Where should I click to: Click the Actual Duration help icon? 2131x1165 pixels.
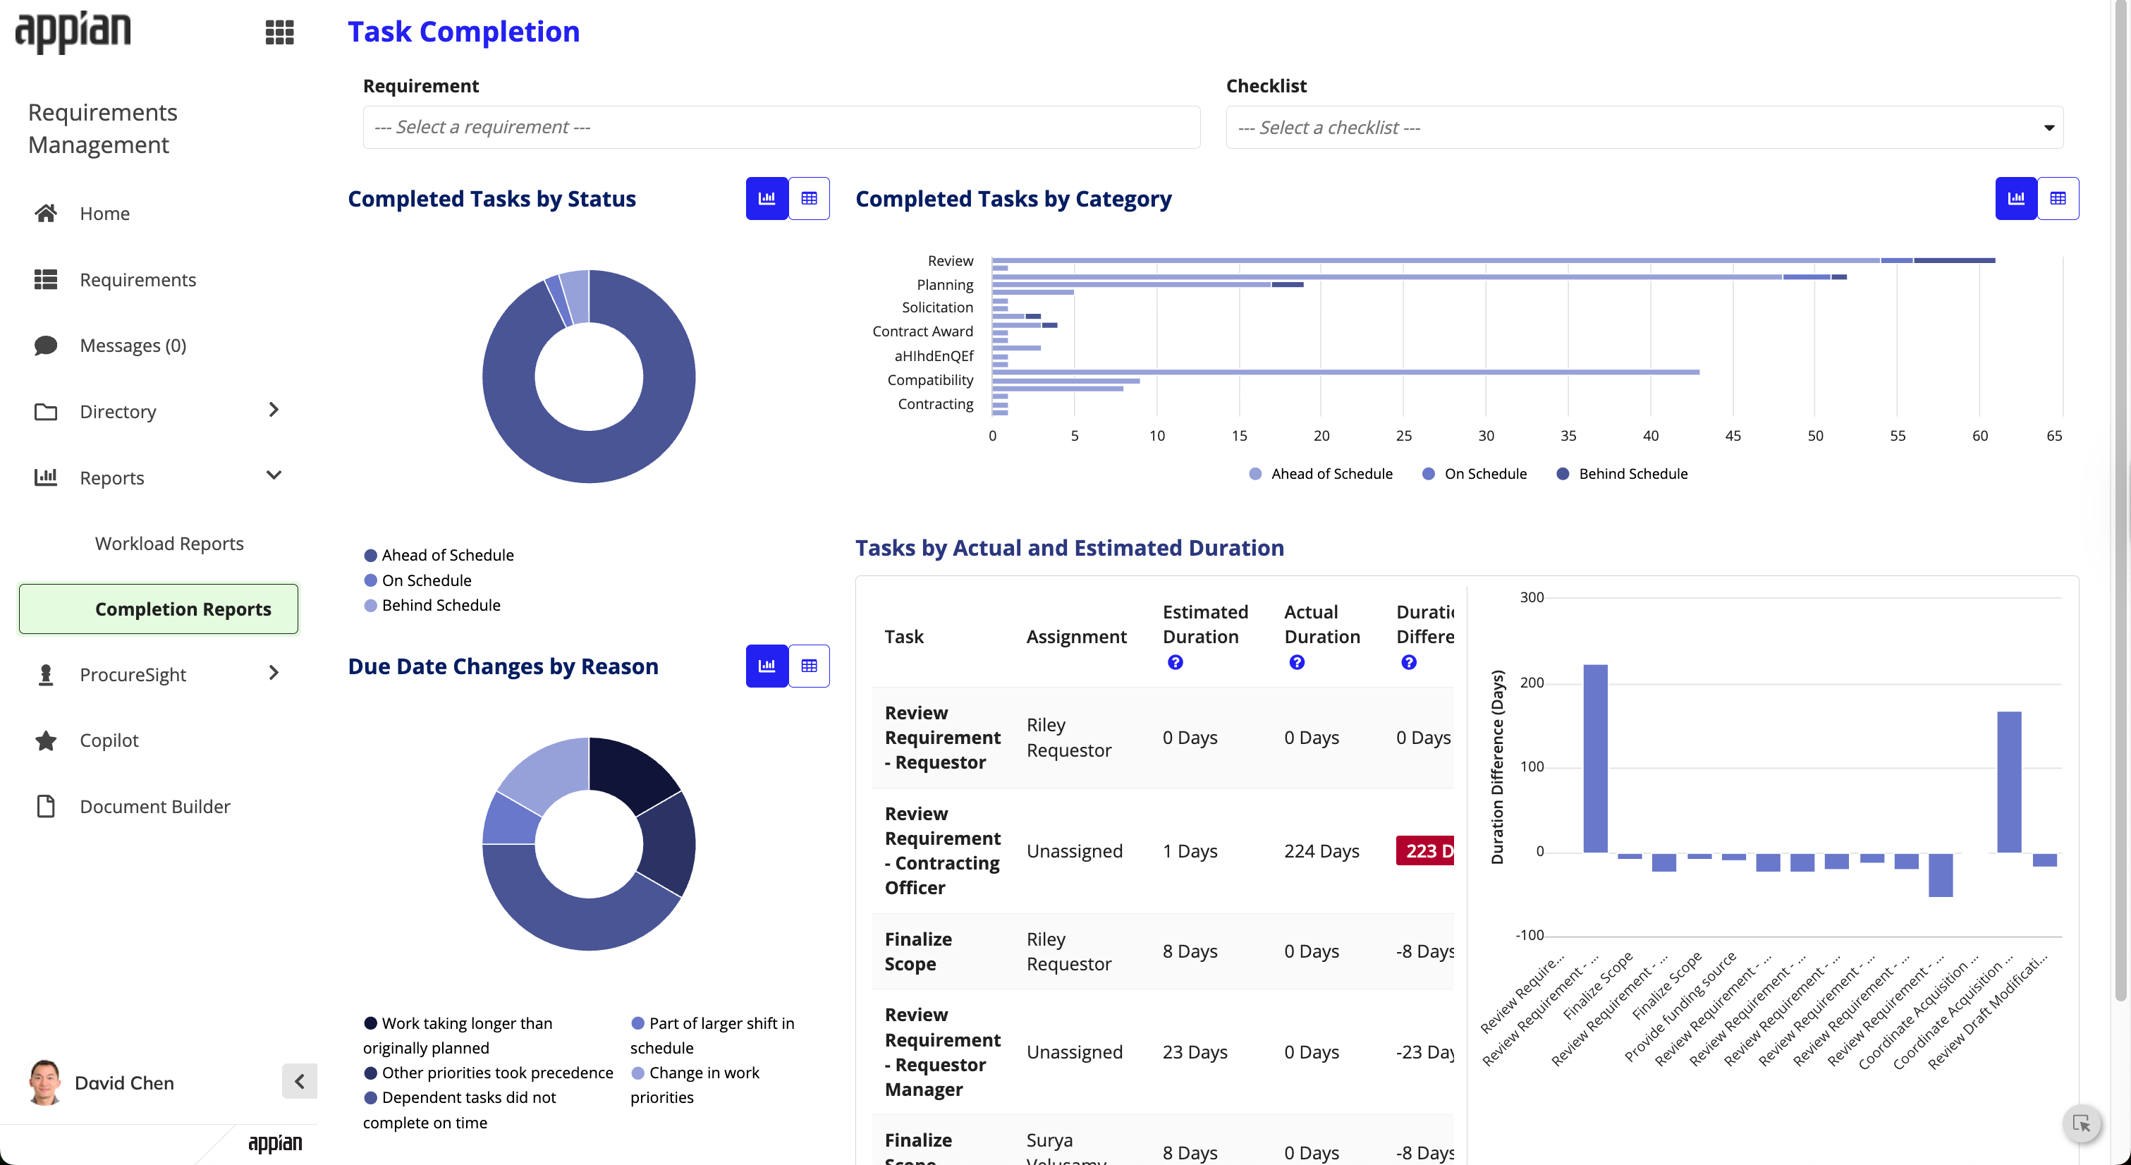[1297, 662]
